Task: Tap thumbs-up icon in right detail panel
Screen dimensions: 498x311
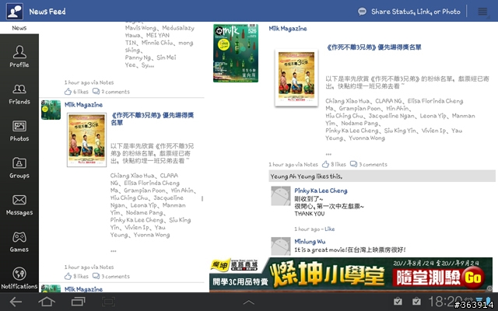Action: pos(325,164)
